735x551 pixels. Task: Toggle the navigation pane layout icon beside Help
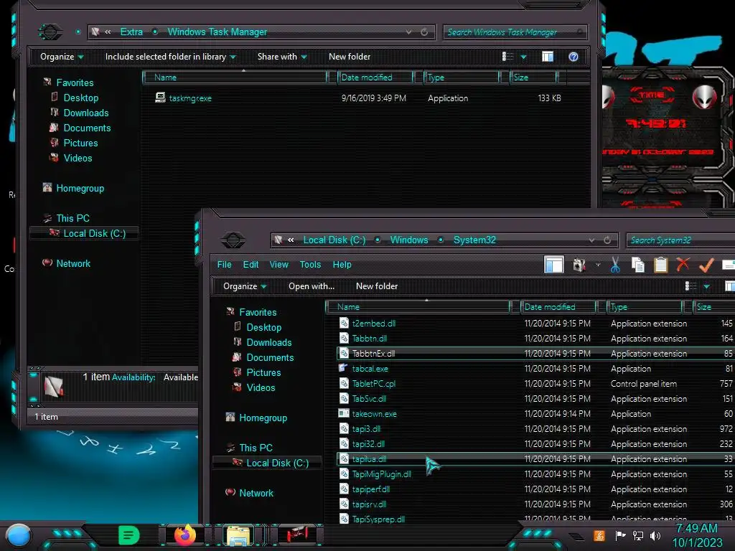click(553, 265)
